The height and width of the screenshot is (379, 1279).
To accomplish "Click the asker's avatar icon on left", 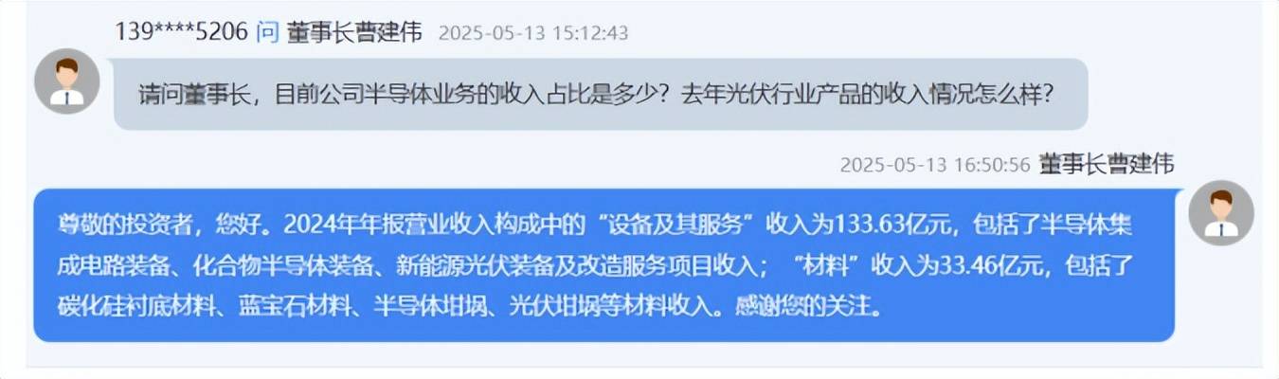I will [67, 81].
